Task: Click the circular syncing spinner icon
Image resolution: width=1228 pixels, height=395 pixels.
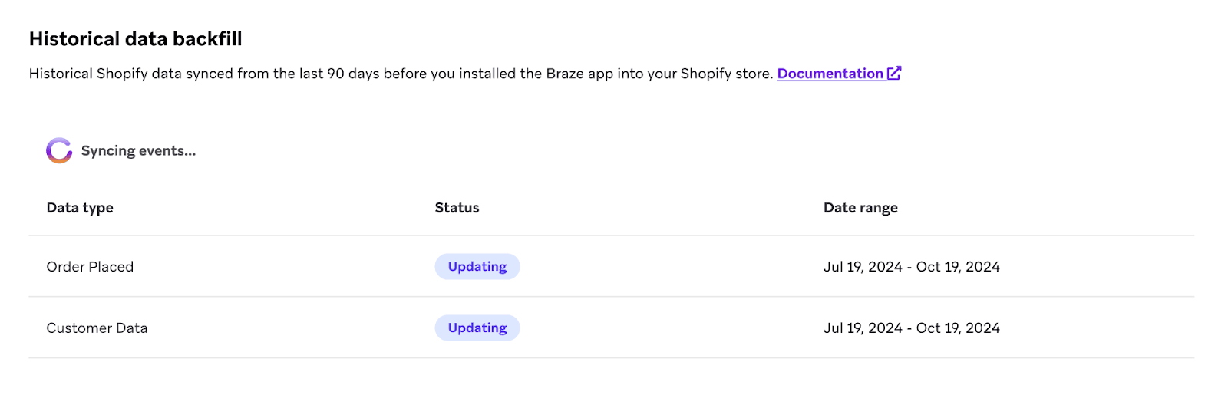Action: click(59, 151)
